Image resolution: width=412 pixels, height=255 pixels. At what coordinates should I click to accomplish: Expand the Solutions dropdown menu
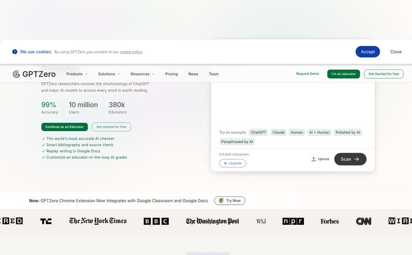109,74
